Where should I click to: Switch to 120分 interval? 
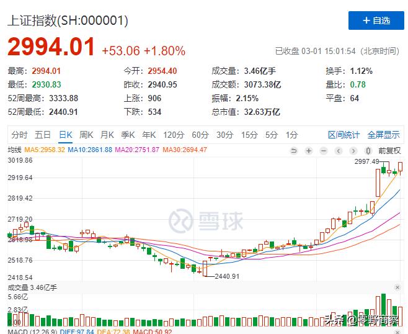point(174,135)
